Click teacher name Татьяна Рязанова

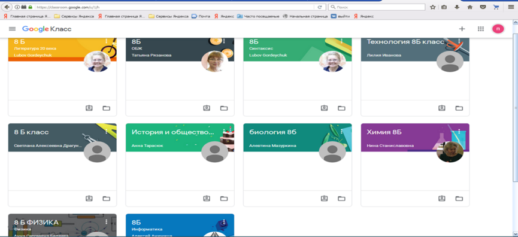tap(152, 55)
